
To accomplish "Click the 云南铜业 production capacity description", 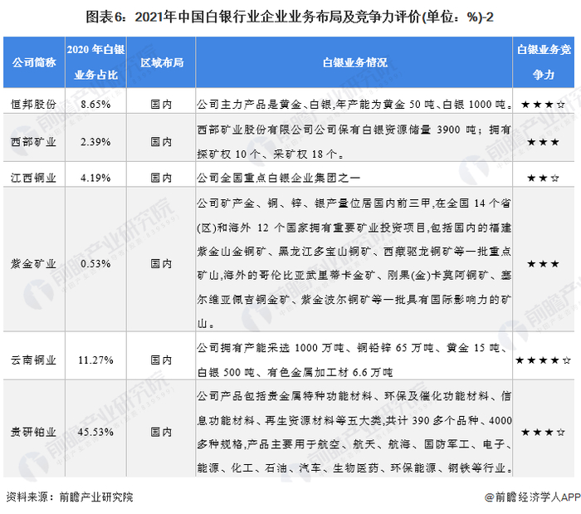I will tap(352, 360).
